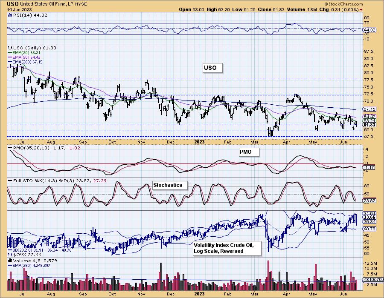Click '2023' on the bottom time axis

(199, 294)
